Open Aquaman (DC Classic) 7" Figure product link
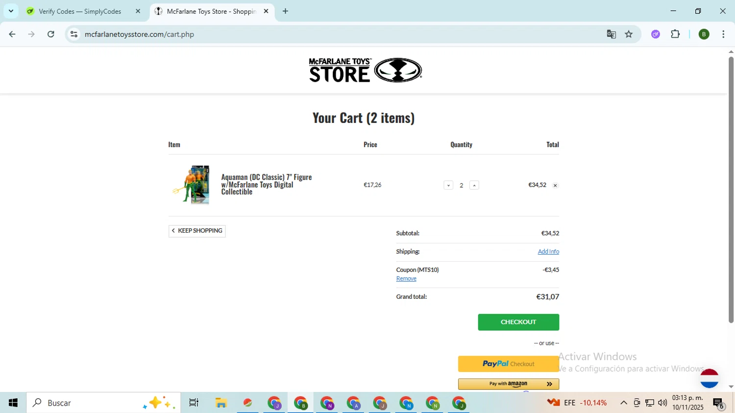Image resolution: width=735 pixels, height=413 pixels. [x=267, y=184]
